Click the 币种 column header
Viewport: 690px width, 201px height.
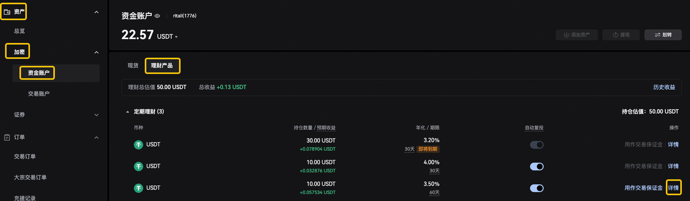point(139,128)
